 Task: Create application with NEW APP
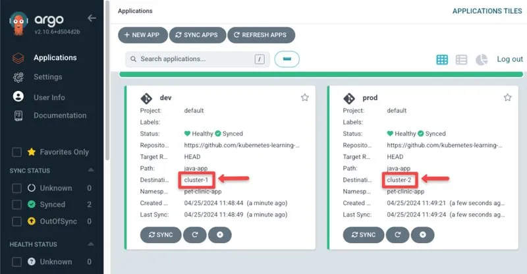click(142, 35)
